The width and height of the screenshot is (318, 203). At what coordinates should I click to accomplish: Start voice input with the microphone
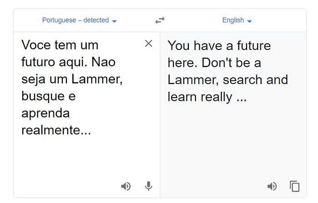click(148, 186)
